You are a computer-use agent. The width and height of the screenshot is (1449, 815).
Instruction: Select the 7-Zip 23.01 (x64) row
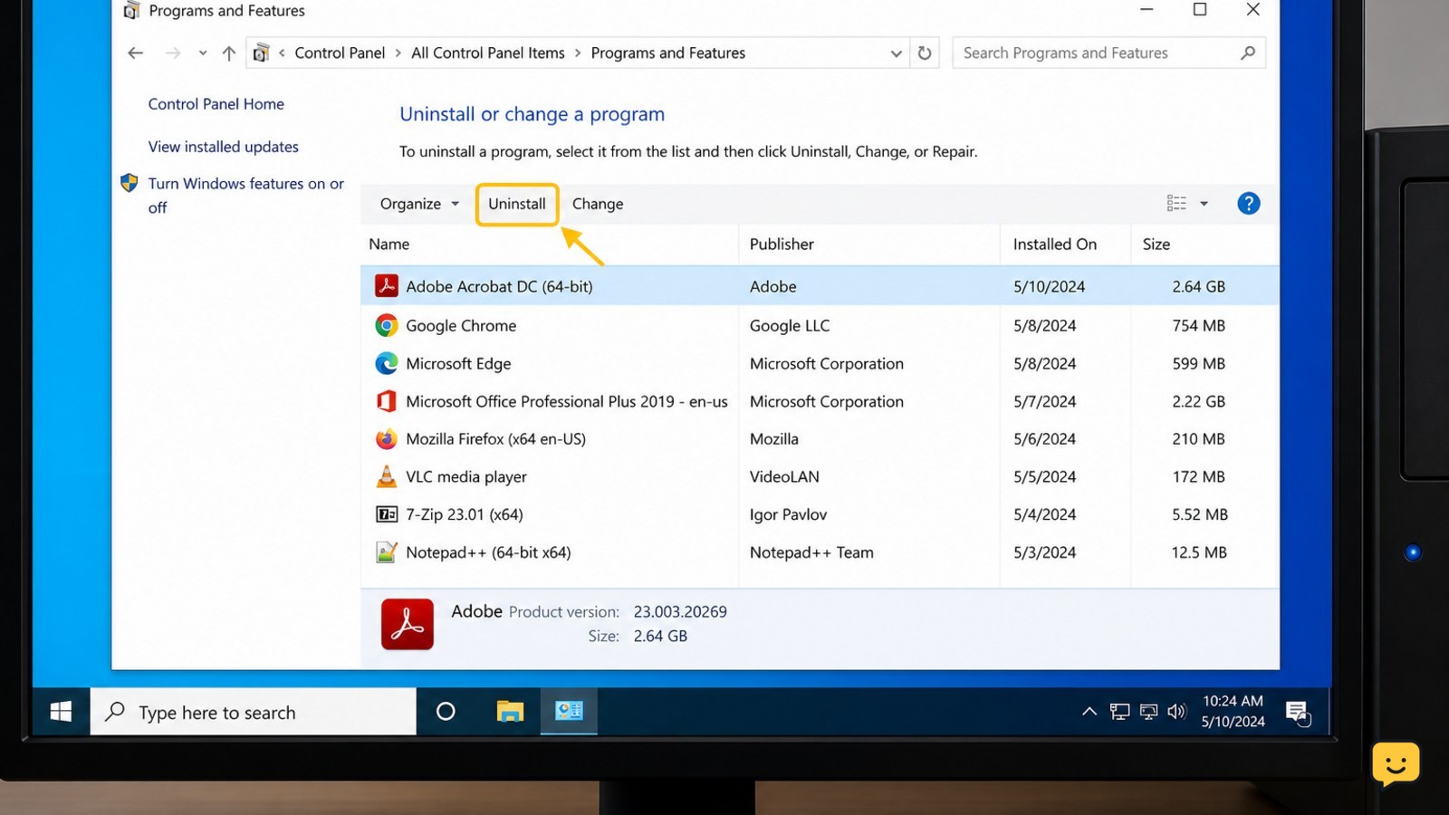click(820, 514)
